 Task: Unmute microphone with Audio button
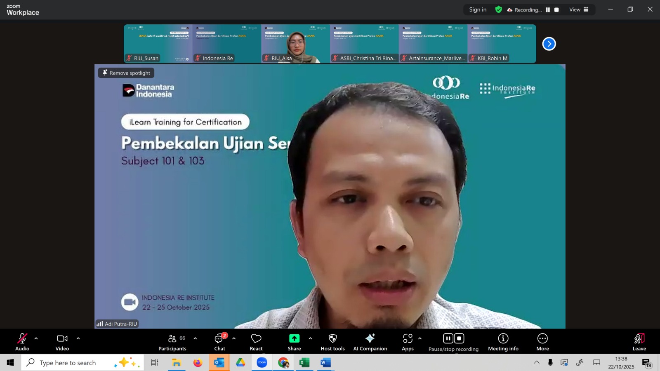coord(22,342)
